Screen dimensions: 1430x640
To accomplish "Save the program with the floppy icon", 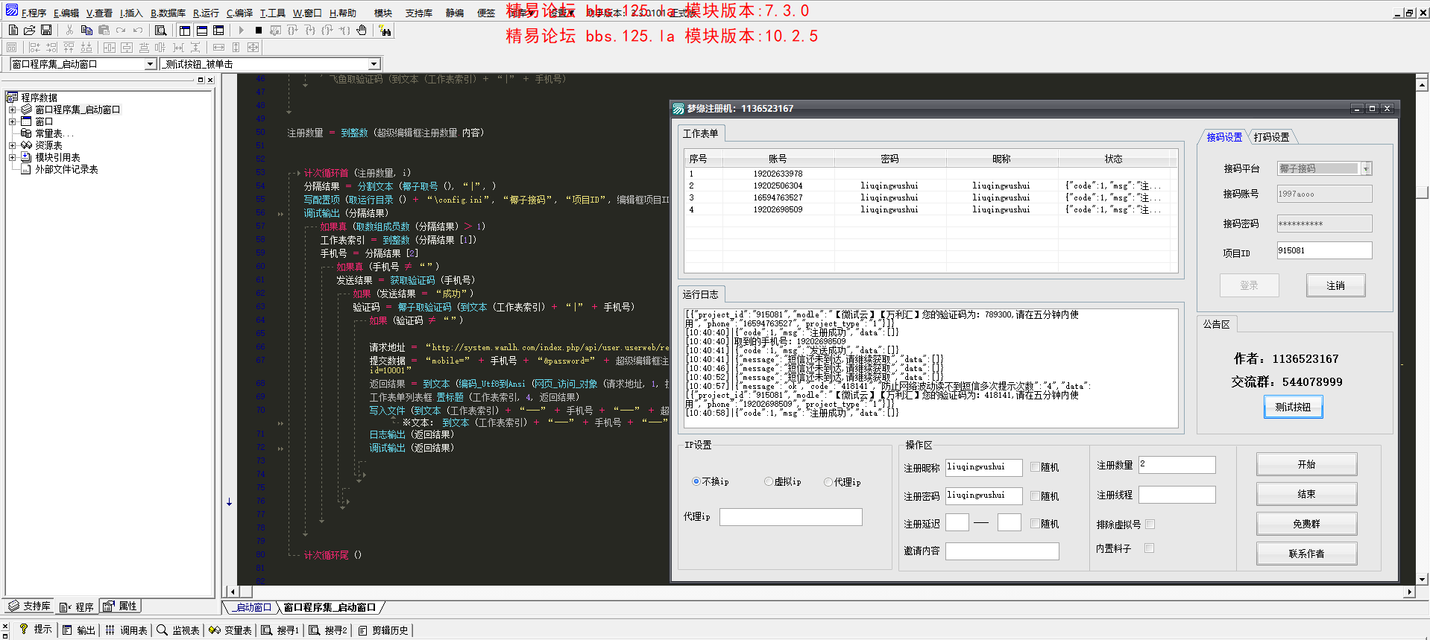I will (46, 31).
